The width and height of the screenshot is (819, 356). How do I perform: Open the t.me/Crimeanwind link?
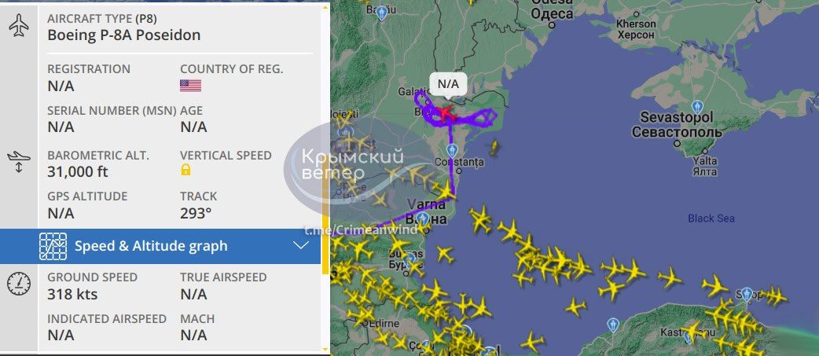(x=361, y=230)
